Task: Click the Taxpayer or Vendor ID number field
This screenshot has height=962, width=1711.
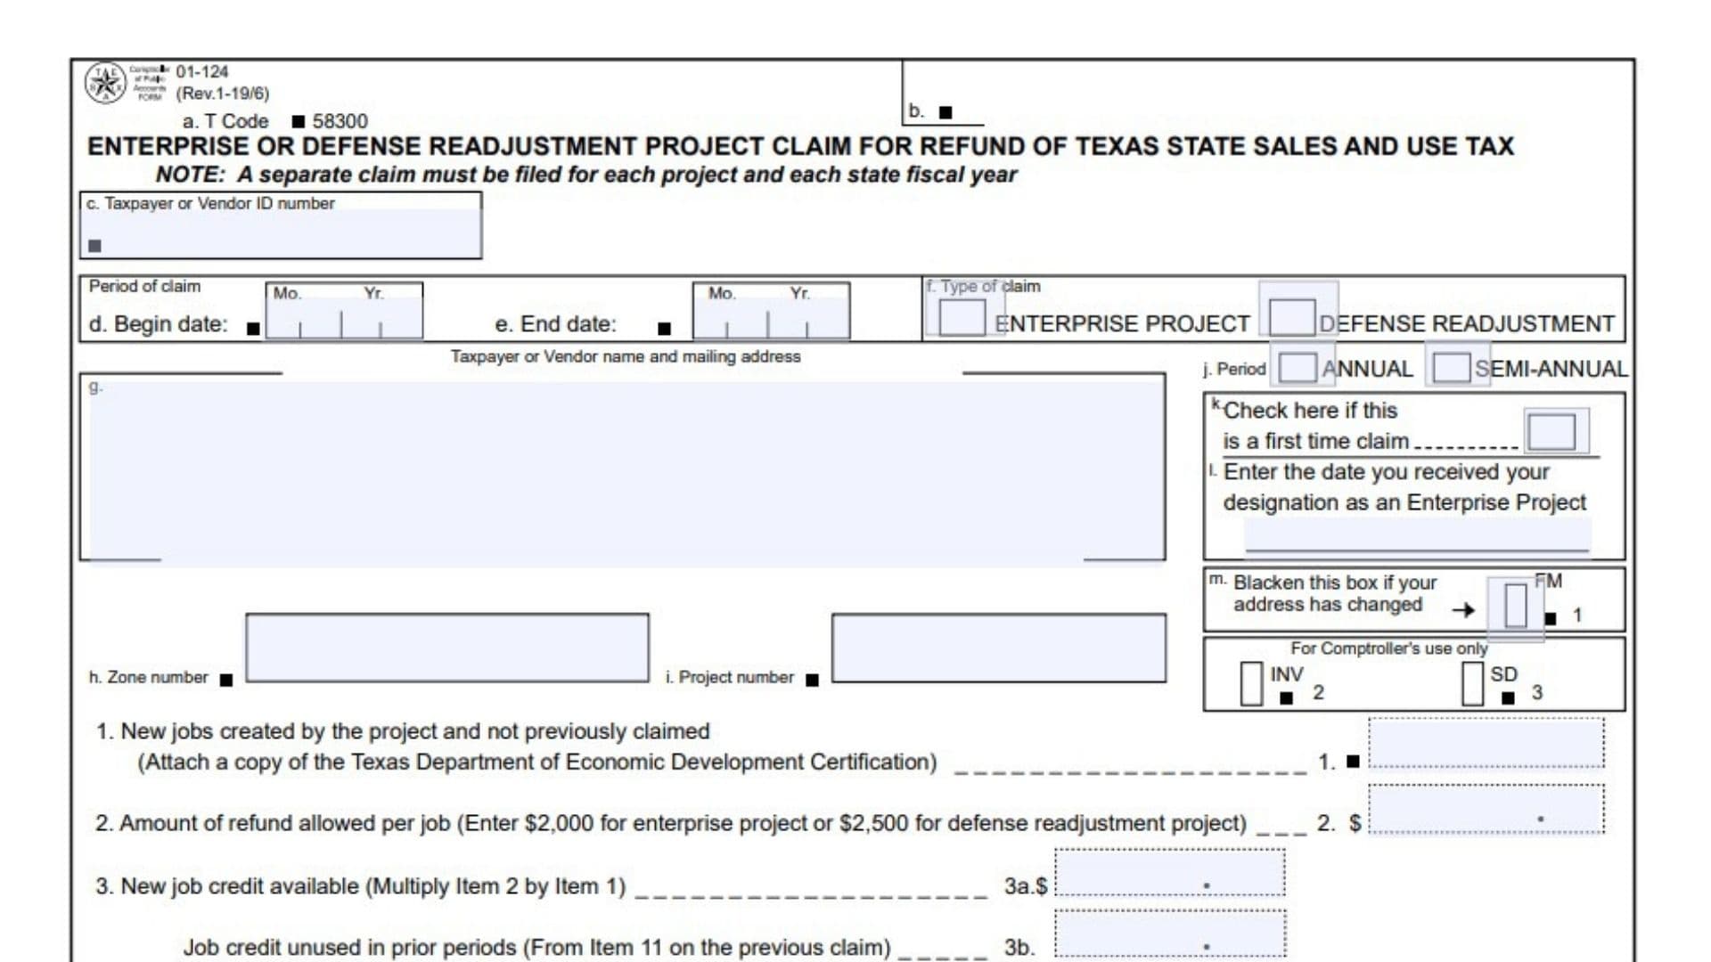Action: pyautogui.click(x=281, y=234)
